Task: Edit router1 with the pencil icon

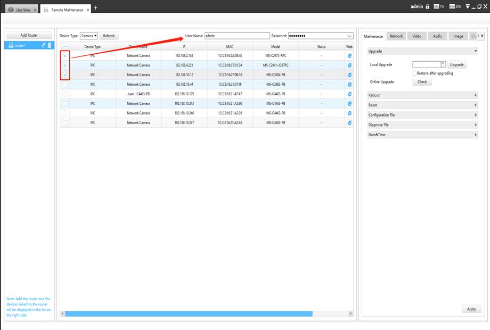Action: [x=44, y=45]
